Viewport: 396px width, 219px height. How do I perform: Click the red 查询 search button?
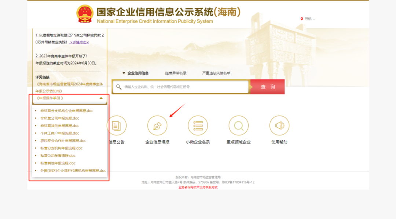267,87
